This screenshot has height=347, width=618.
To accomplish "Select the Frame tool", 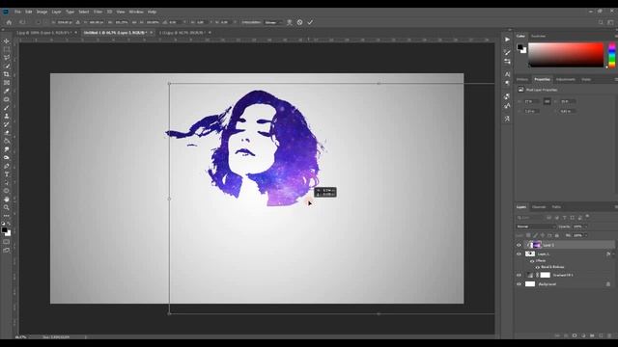I will 7,83.
